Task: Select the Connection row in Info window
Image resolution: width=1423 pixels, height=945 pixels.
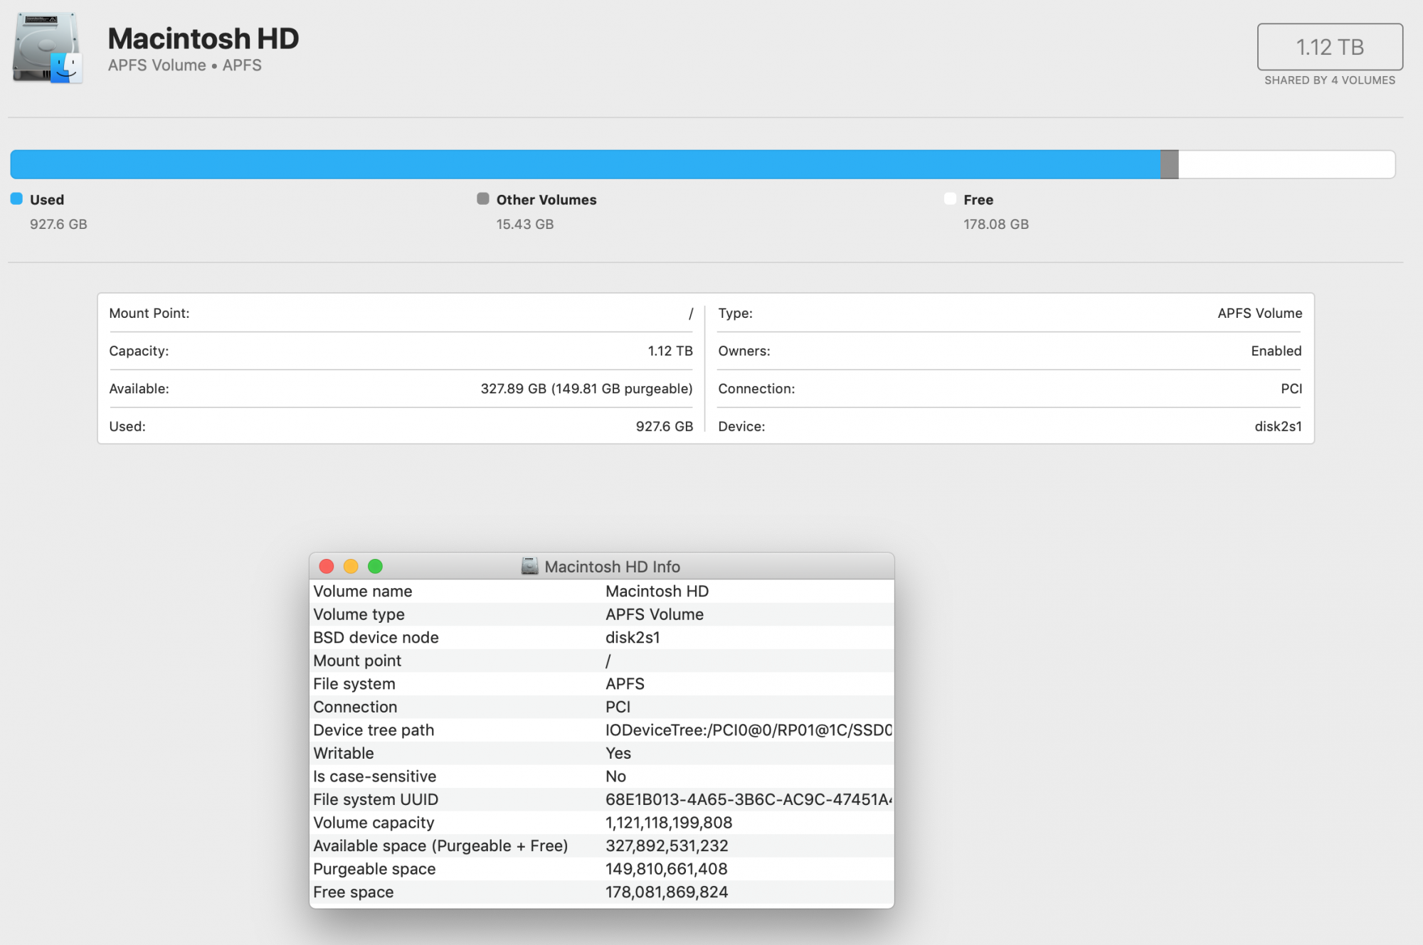Action: 602,707
